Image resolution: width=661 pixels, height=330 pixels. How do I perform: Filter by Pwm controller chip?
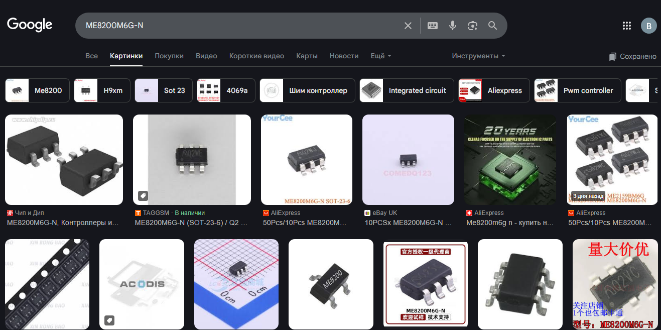577,90
